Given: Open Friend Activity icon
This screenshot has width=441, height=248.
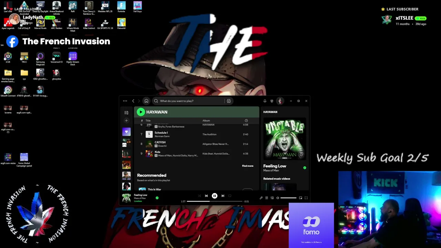Looking at the screenshot, I should click(272, 101).
